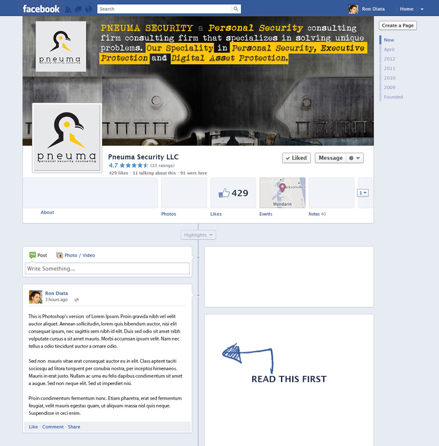Jump to Founded in timeline
439x446 pixels.
coord(393,97)
